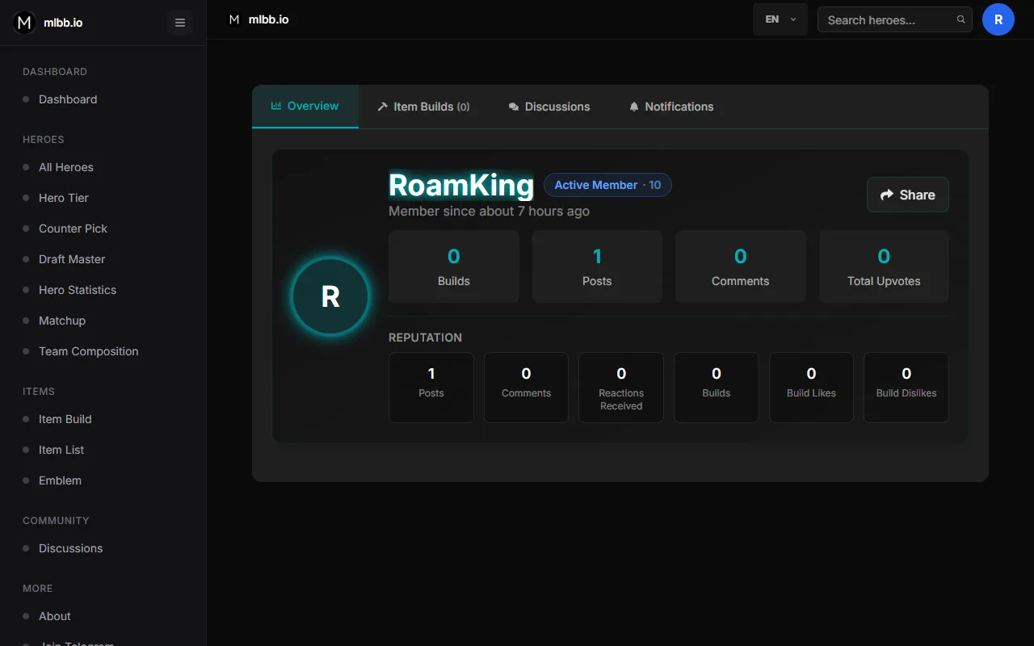The width and height of the screenshot is (1034, 646).
Task: Click the Active Member badge
Action: 607,185
